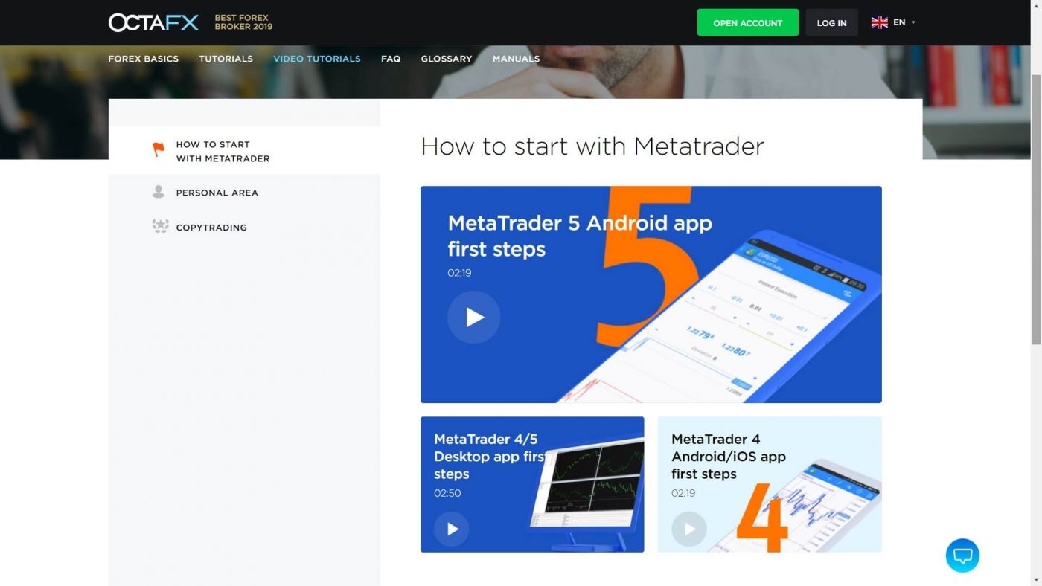Go to the Tutorials section
1042x586 pixels.
[x=226, y=59]
